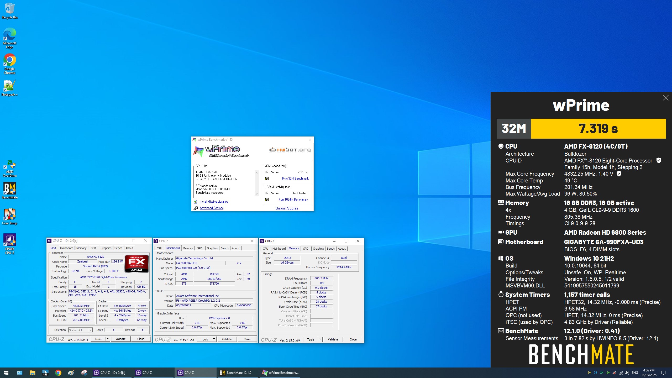Click the BenchMate 12.1.0 taskbar button

point(238,372)
